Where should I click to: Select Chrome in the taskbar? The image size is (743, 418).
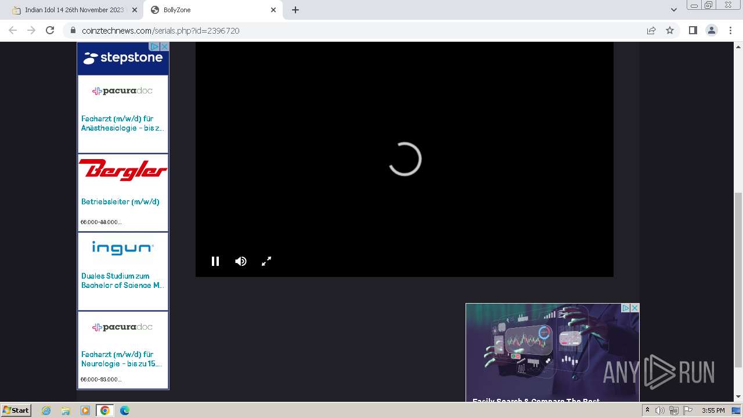coord(104,410)
